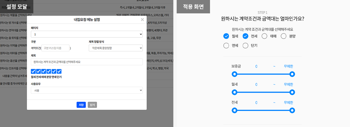Image resolution: width=350 pixels, height=127 pixels.
Task: Click the 제목 text field in the modal
Action: point(87,62)
